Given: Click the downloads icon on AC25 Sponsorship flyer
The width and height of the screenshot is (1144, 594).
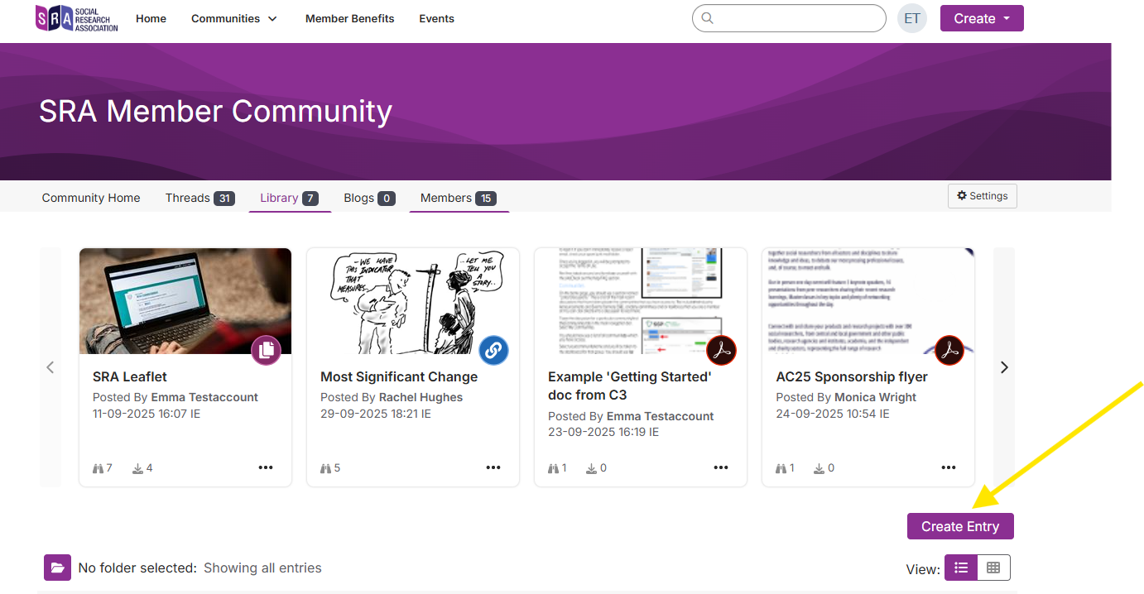Looking at the screenshot, I should (x=820, y=468).
